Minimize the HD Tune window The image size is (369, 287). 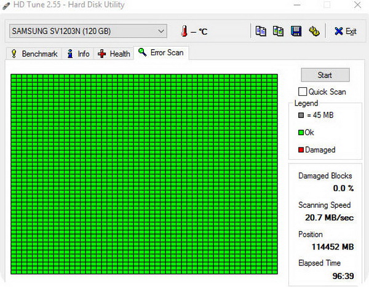tap(298, 6)
